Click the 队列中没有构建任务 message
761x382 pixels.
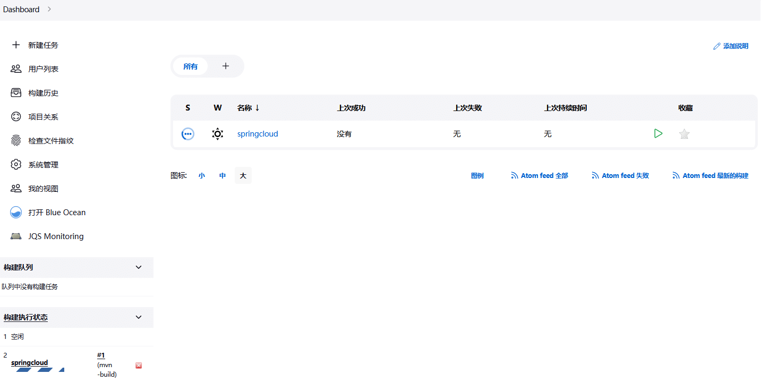tap(30, 287)
